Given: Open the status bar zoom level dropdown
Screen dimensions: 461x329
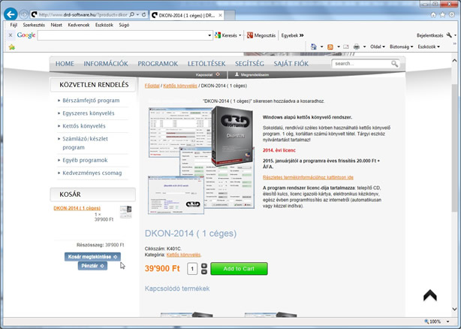Looking at the screenshot, I should click(x=447, y=321).
